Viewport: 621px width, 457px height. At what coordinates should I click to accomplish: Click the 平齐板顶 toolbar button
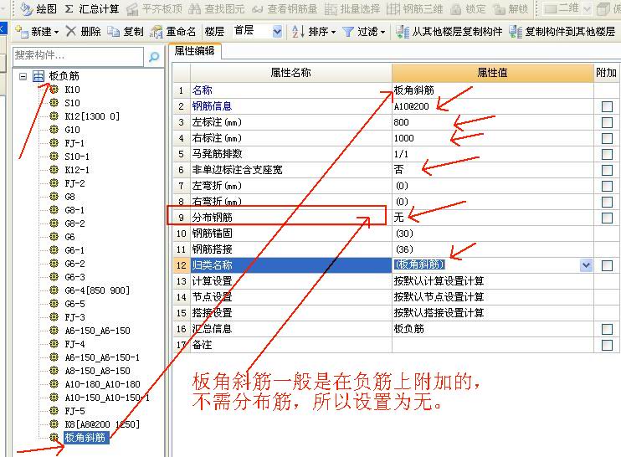(x=155, y=8)
